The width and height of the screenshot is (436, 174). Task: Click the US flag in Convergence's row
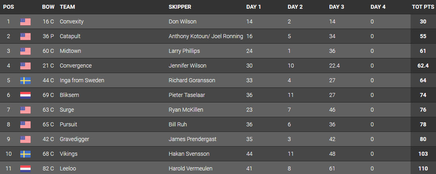click(x=25, y=66)
